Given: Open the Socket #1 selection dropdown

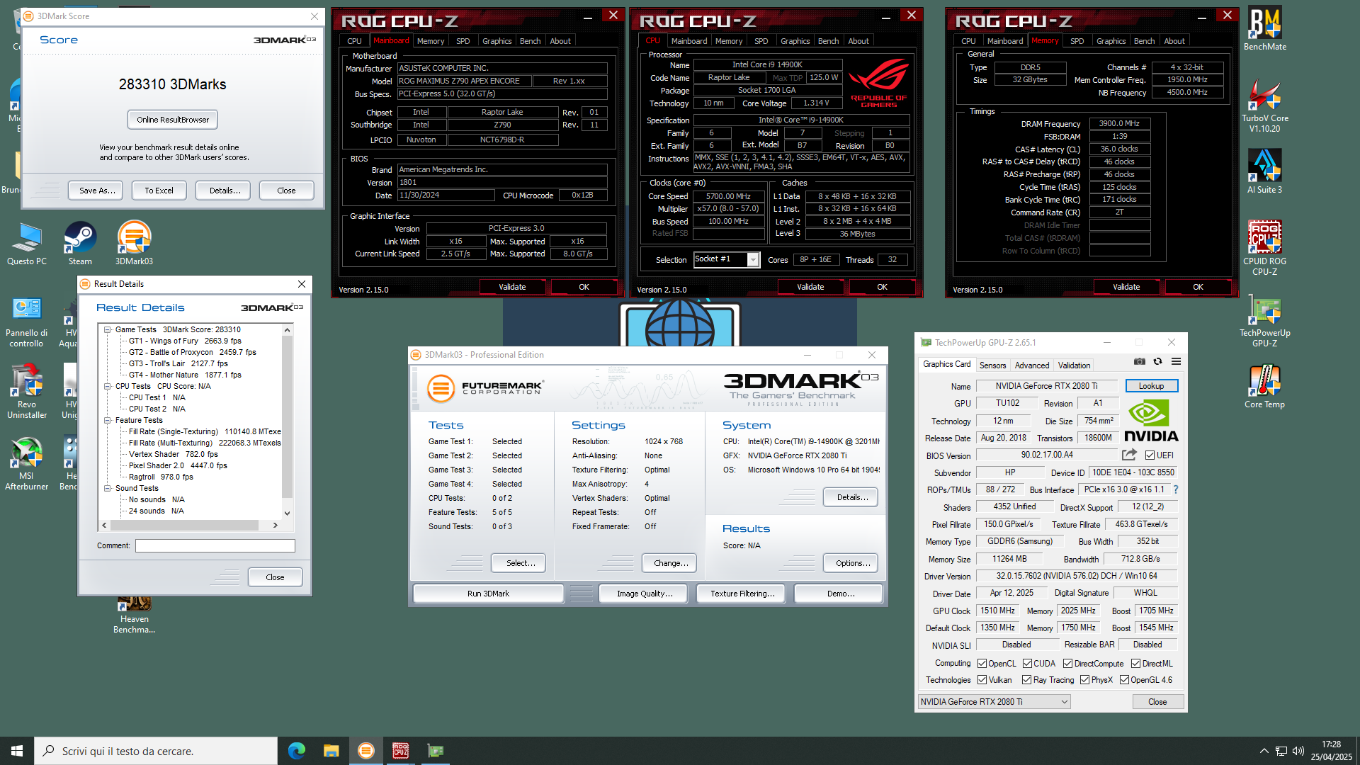Looking at the screenshot, I should [727, 260].
